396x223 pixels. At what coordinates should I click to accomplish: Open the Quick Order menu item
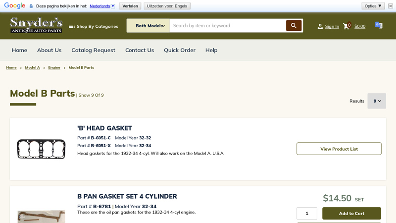[180, 50]
